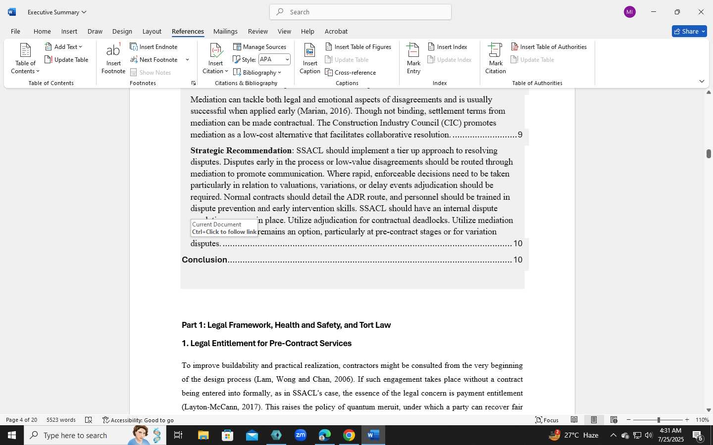This screenshot has height=445, width=713.
Task: Click the taskbar search box
Action: (95, 435)
